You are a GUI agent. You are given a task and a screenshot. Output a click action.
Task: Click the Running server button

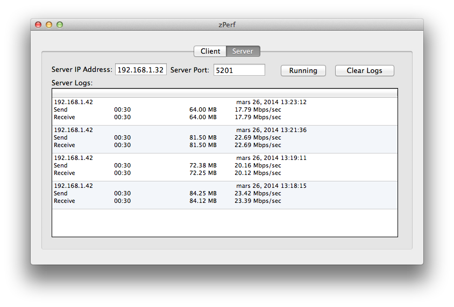(303, 70)
